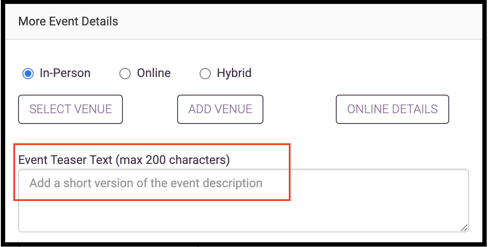Screen dimensions: 488x247
Task: Click the blue filled In-Person radio dot
Action: tap(28, 74)
